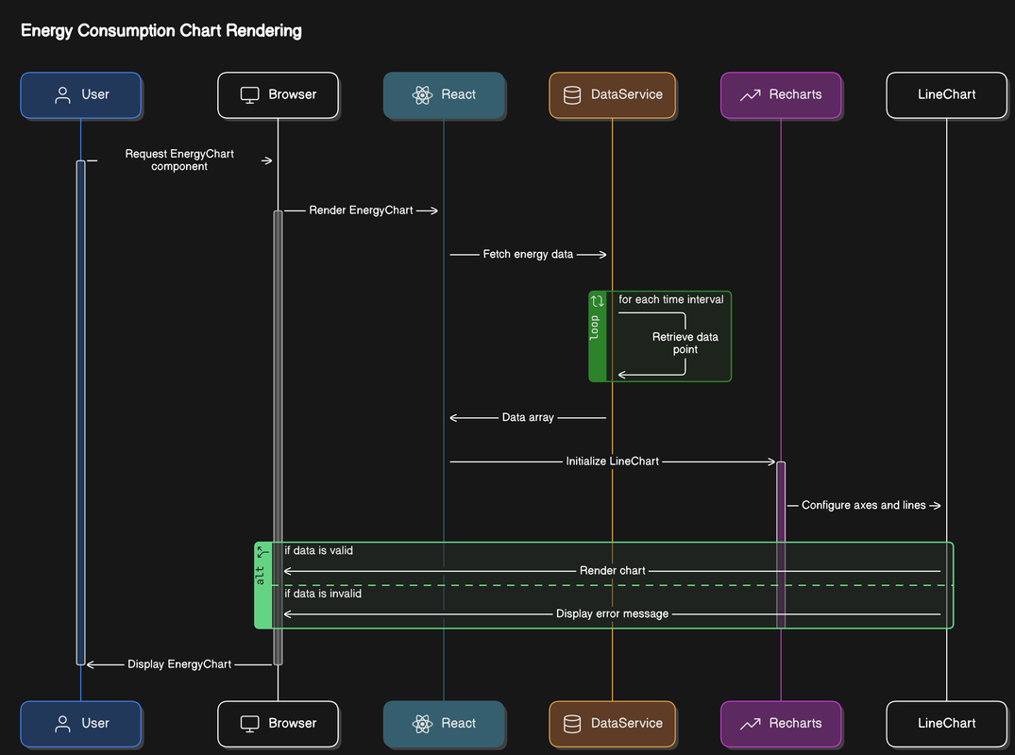This screenshot has height=755, width=1015.
Task: Click the user icon in top User box
Action: coord(63,95)
